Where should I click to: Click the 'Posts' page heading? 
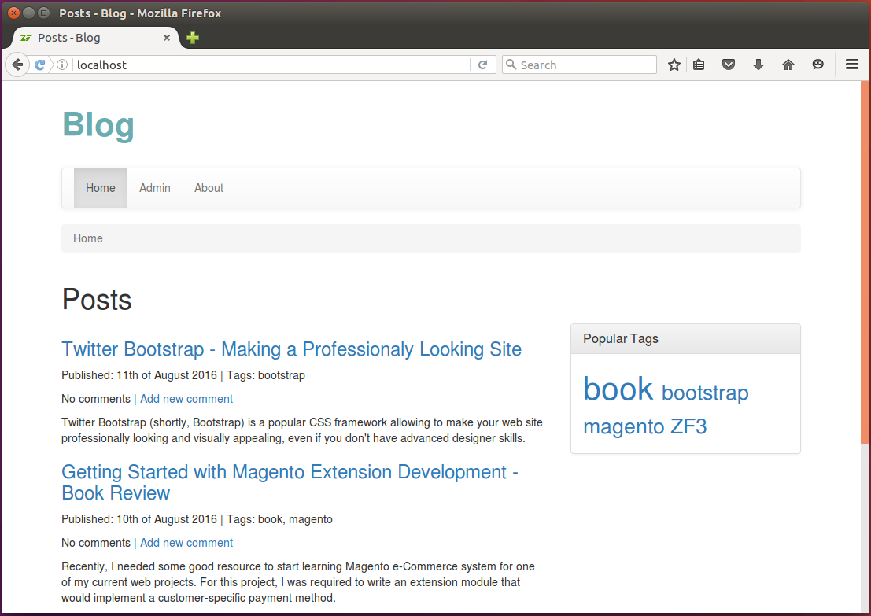click(x=97, y=300)
